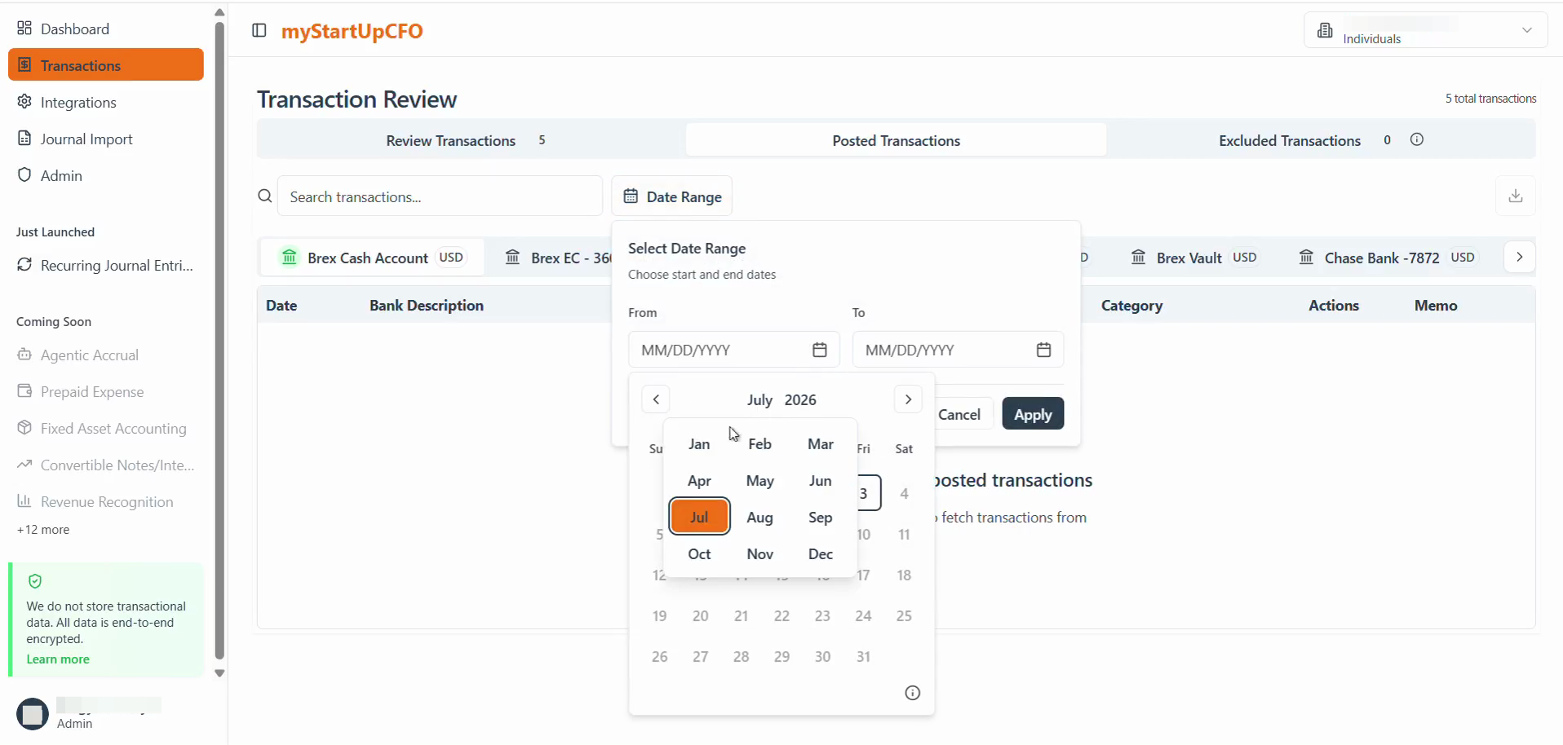Select Apr in month picker
Viewport: 1563px width, 745px height.
(x=699, y=480)
